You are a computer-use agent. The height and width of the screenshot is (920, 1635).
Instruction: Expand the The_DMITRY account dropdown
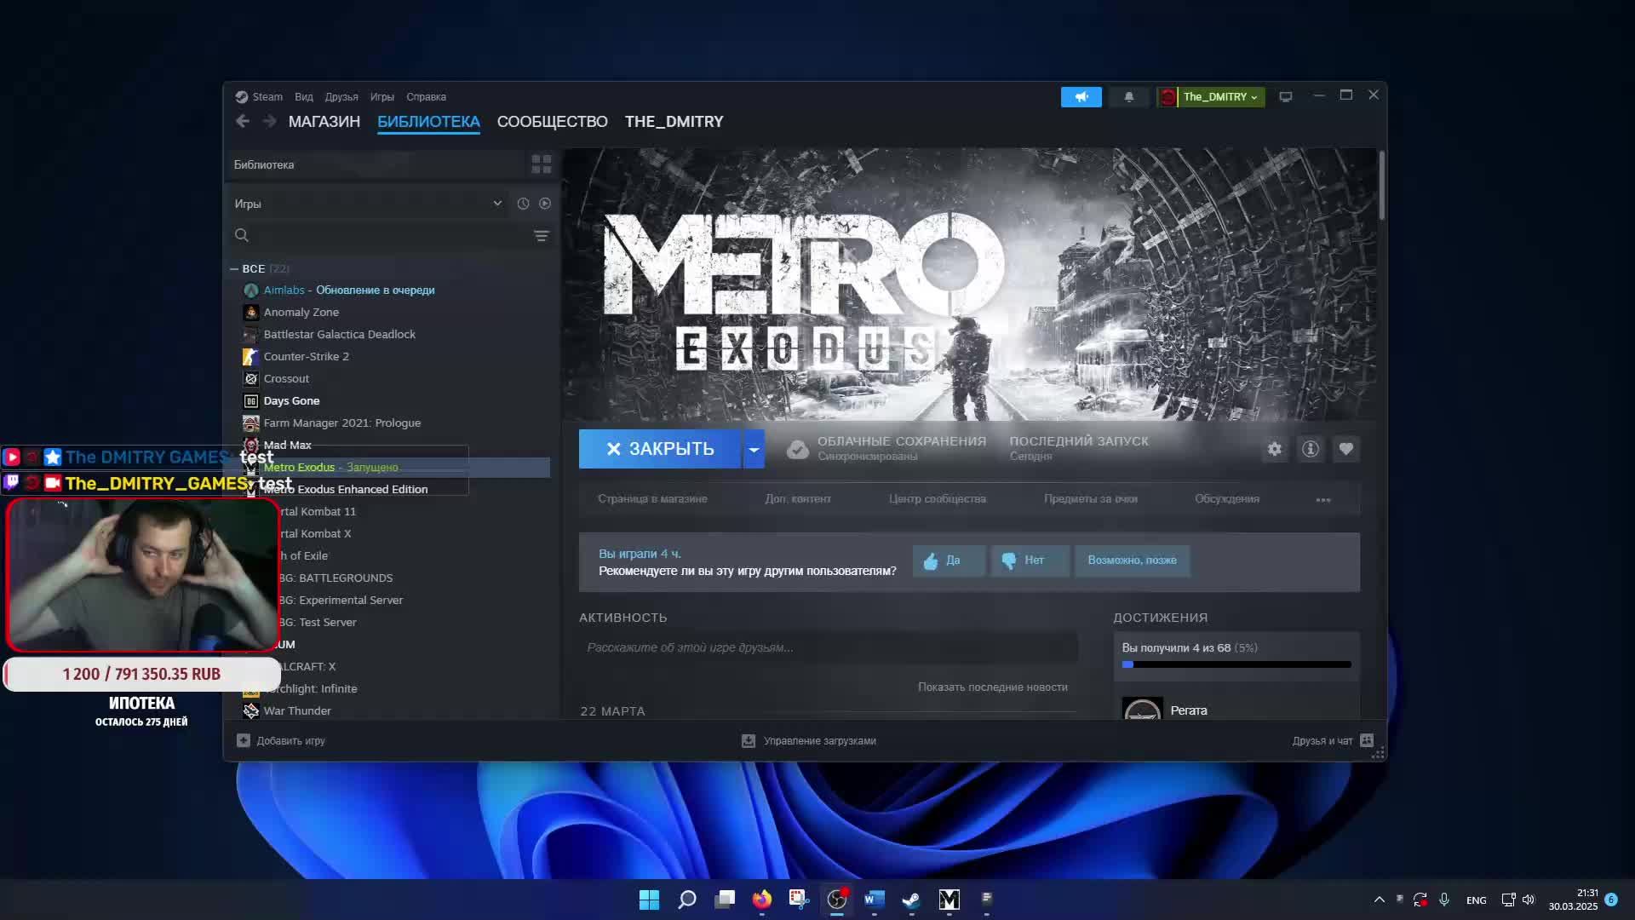1253,96
